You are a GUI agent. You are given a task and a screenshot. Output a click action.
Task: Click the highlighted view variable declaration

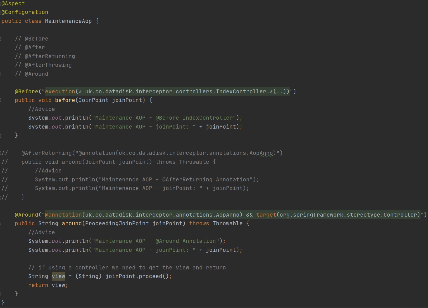(58, 276)
